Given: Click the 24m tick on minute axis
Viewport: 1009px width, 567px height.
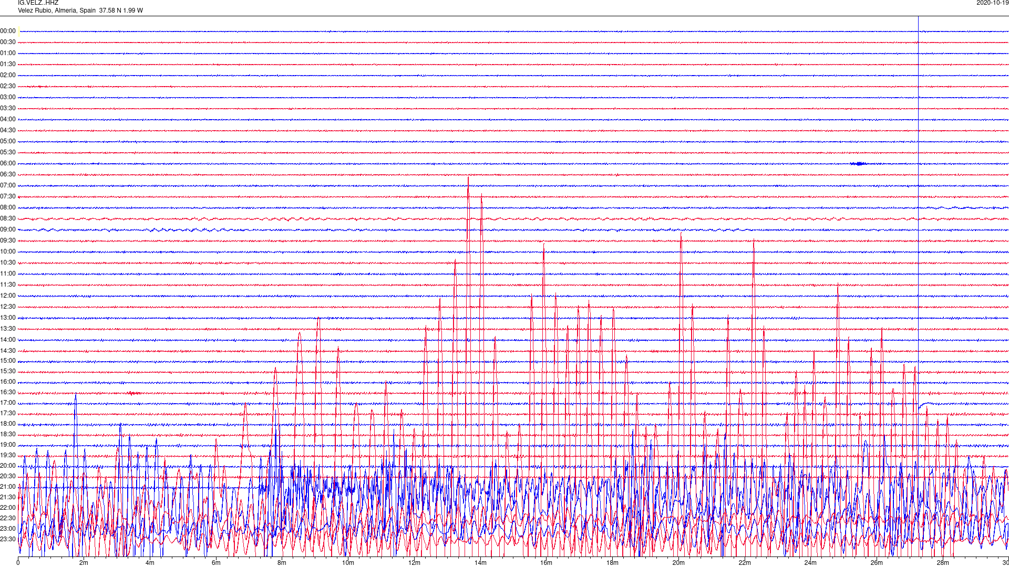Looking at the screenshot, I should (x=810, y=563).
